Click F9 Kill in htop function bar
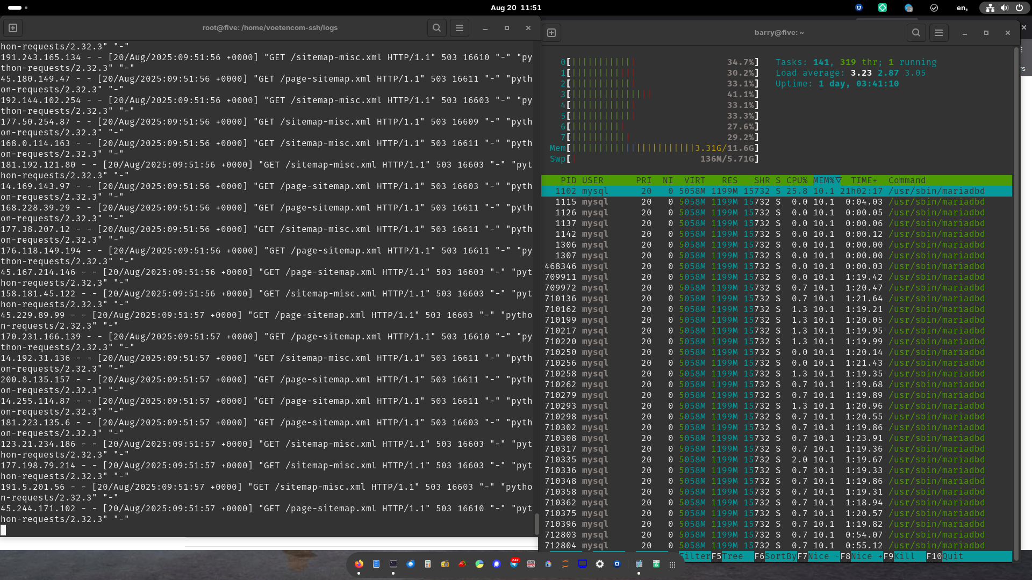The height and width of the screenshot is (580, 1032). (x=904, y=556)
